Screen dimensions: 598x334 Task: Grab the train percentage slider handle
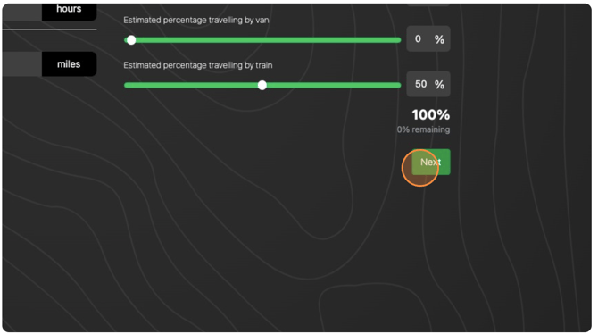point(262,85)
